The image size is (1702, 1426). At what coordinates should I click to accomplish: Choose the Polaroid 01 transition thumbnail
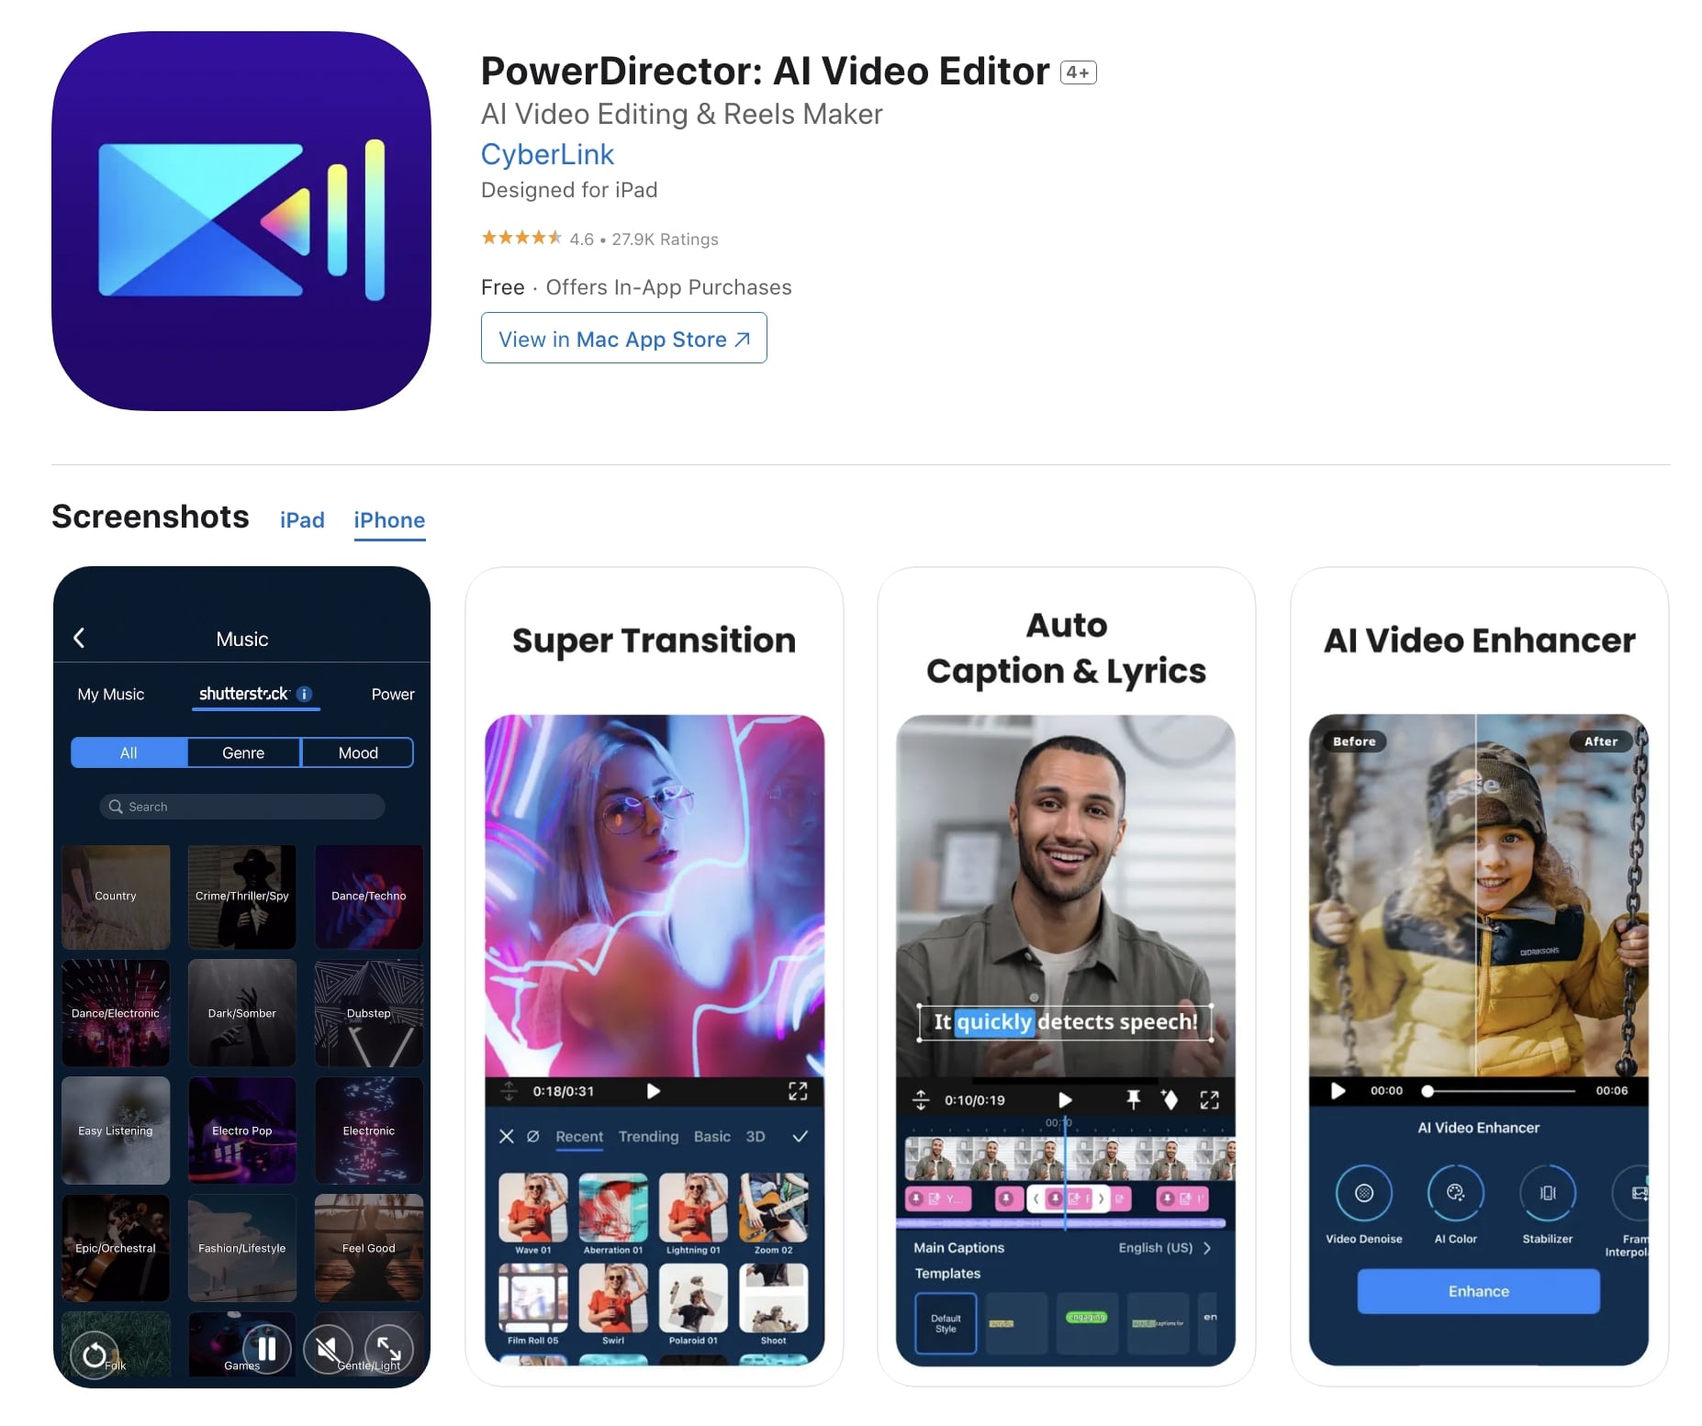(693, 1298)
